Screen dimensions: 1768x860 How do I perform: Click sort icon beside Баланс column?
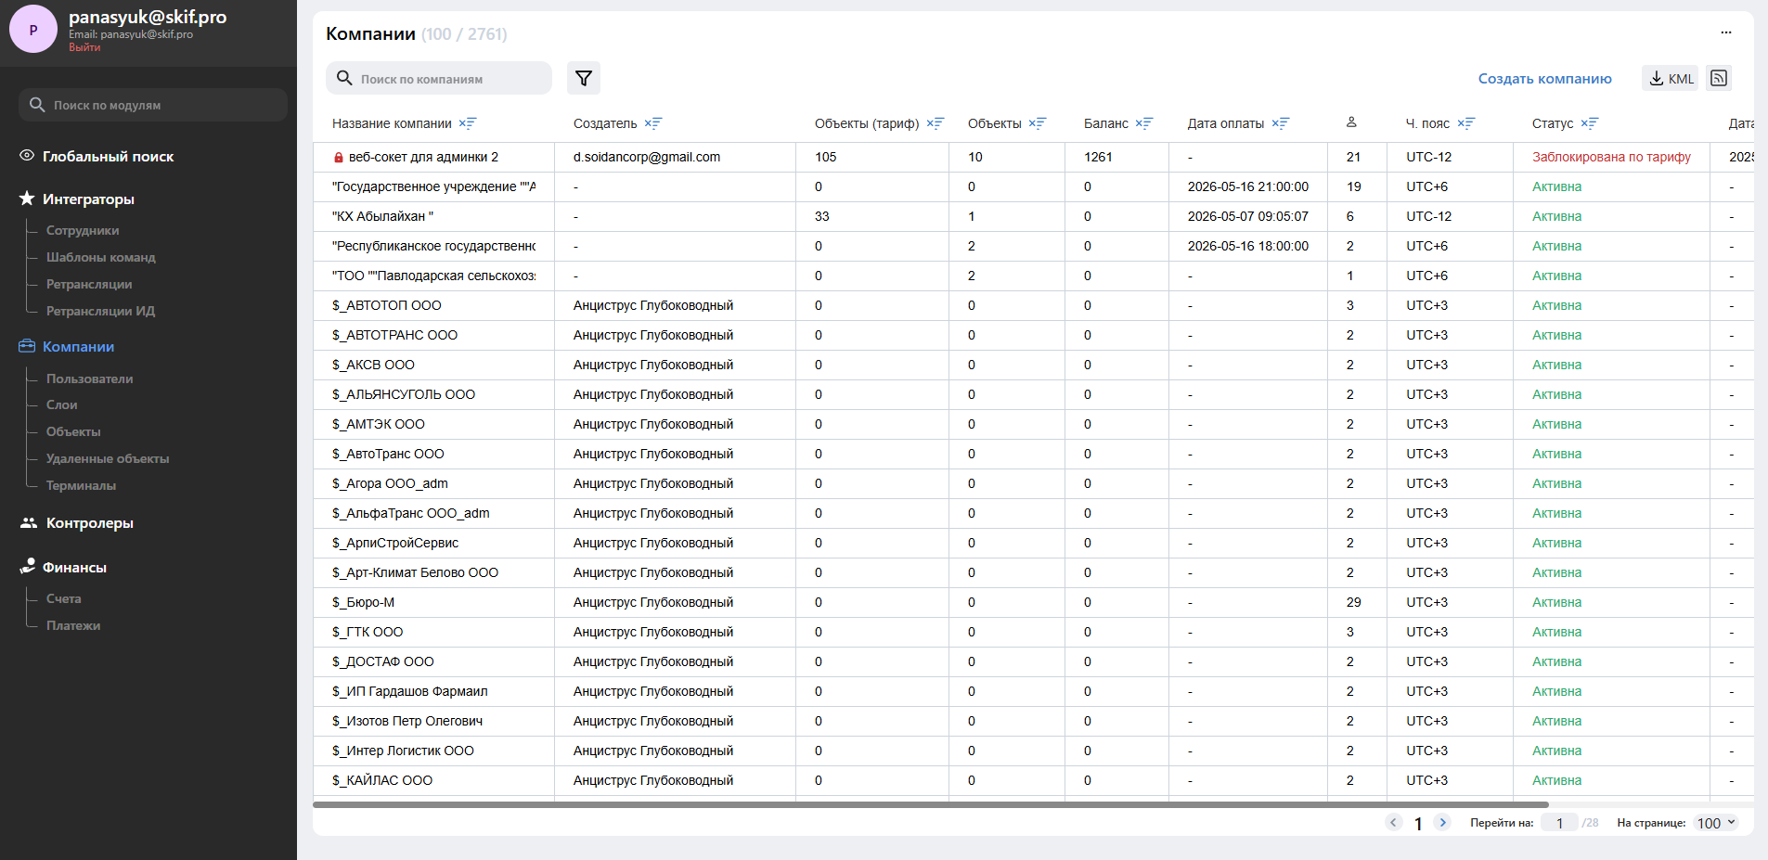pyautogui.click(x=1144, y=123)
